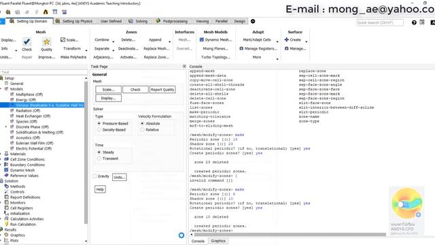This screenshot has height=245, width=435.
Task: Click the window layout arrangement icon
Action: 422,22
